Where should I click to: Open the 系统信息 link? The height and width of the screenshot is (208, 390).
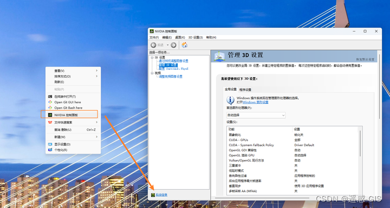(161, 195)
